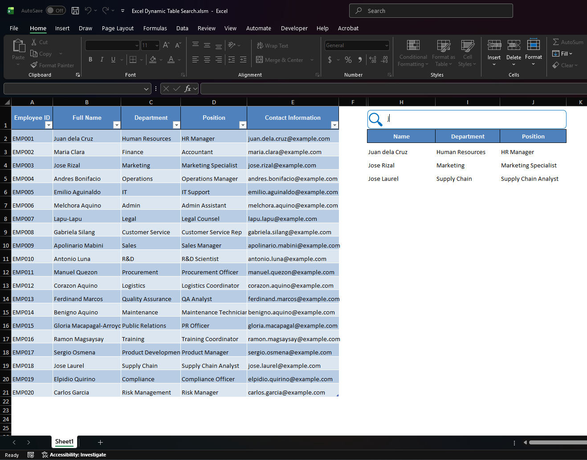Image resolution: width=587 pixels, height=460 pixels.
Task: Apply Percent Style formatting
Action: [x=348, y=60]
